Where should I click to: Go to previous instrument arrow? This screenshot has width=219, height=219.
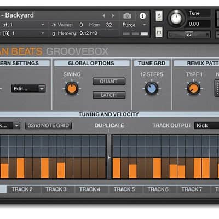point(104,16)
